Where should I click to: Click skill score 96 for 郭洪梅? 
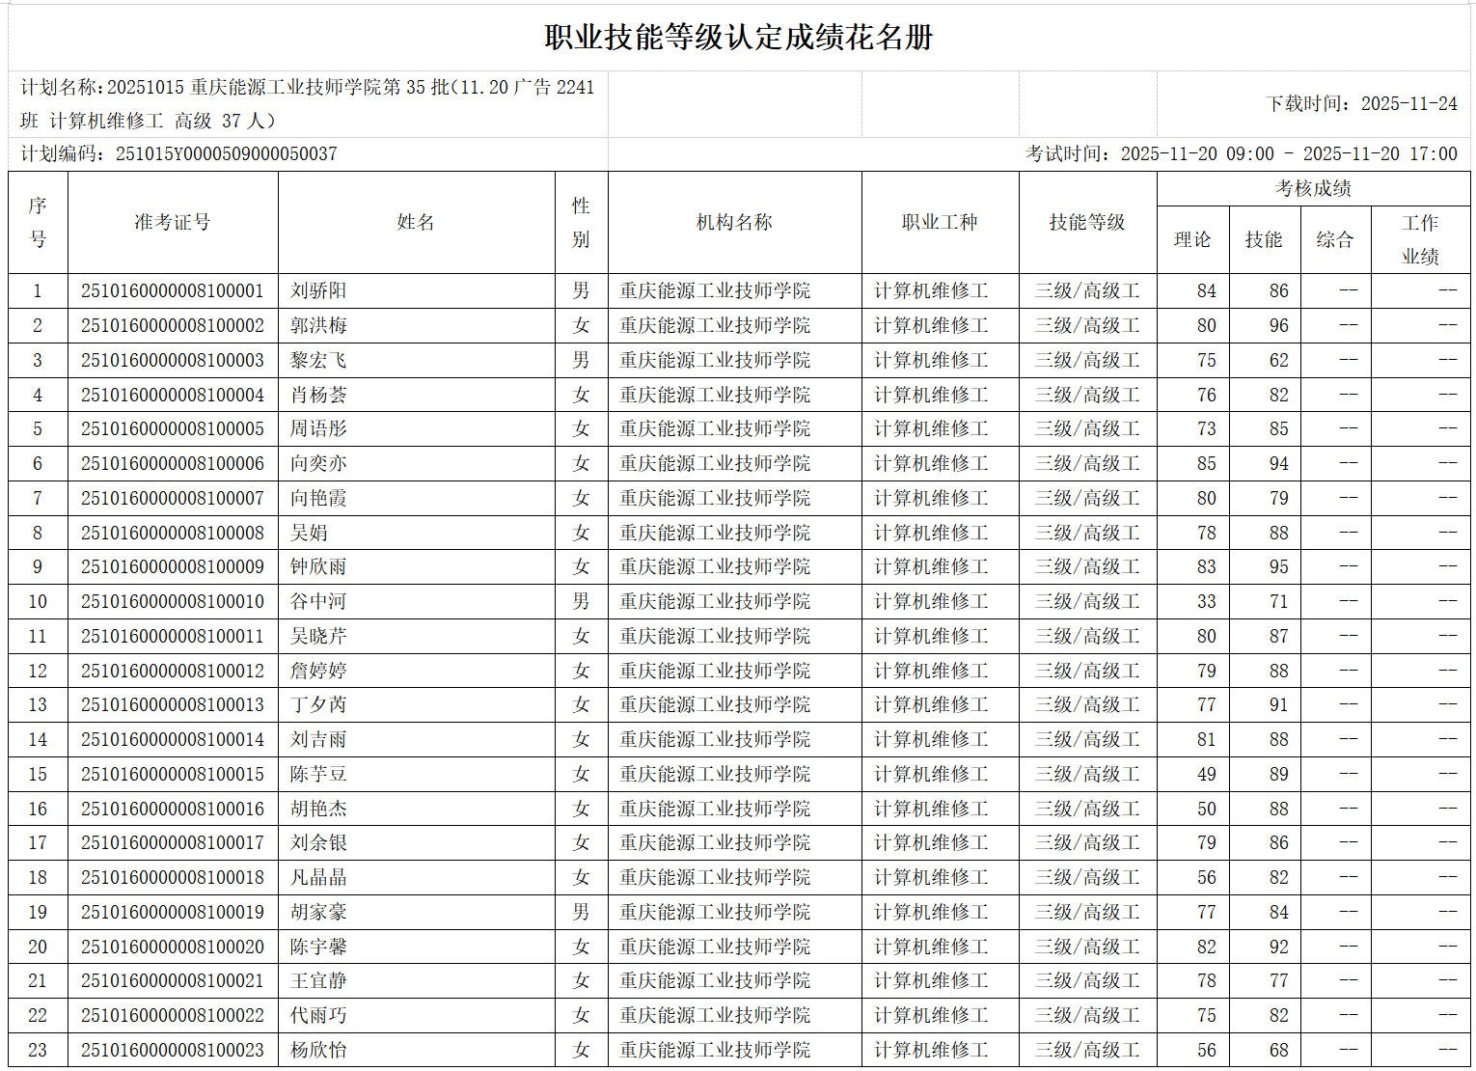[x=1278, y=326]
